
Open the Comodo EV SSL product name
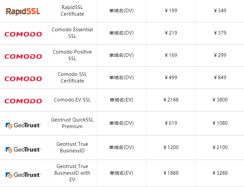(72, 100)
